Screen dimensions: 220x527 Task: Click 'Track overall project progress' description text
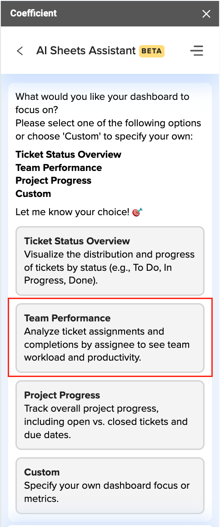click(x=91, y=408)
